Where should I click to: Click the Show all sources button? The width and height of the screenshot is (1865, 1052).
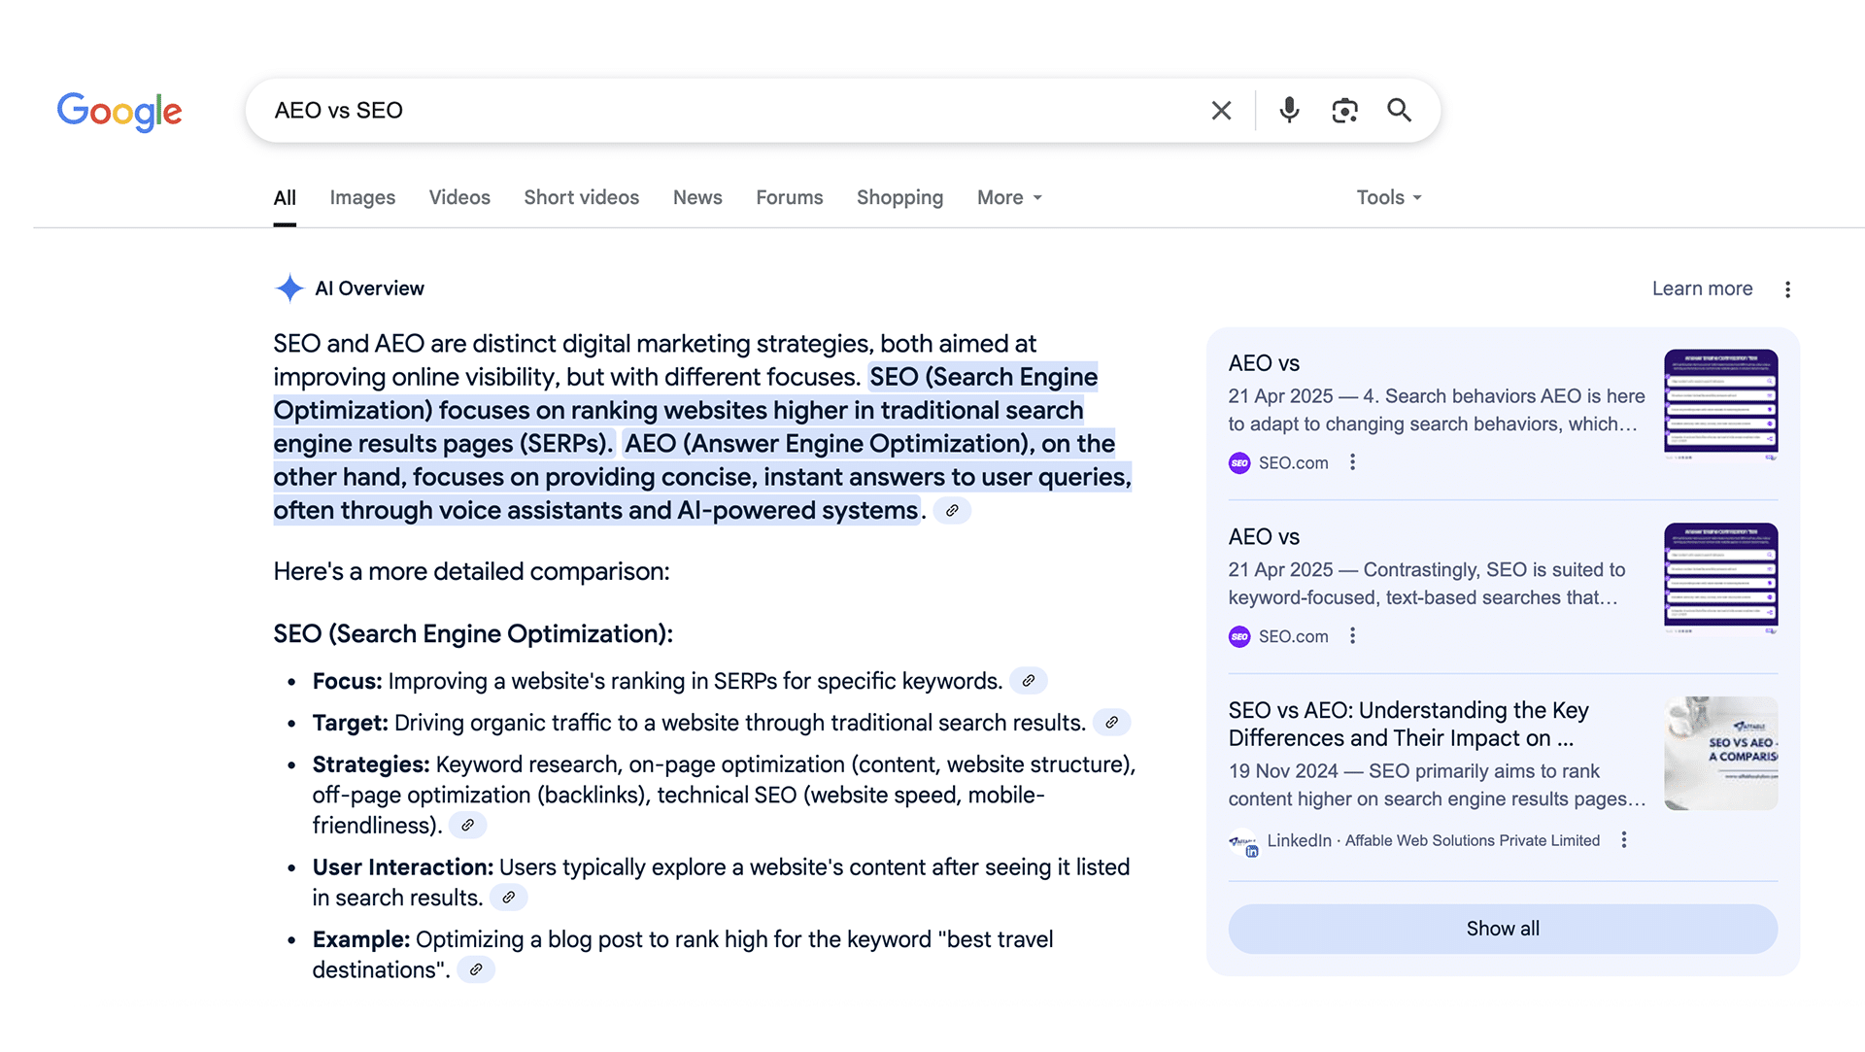[1503, 929]
